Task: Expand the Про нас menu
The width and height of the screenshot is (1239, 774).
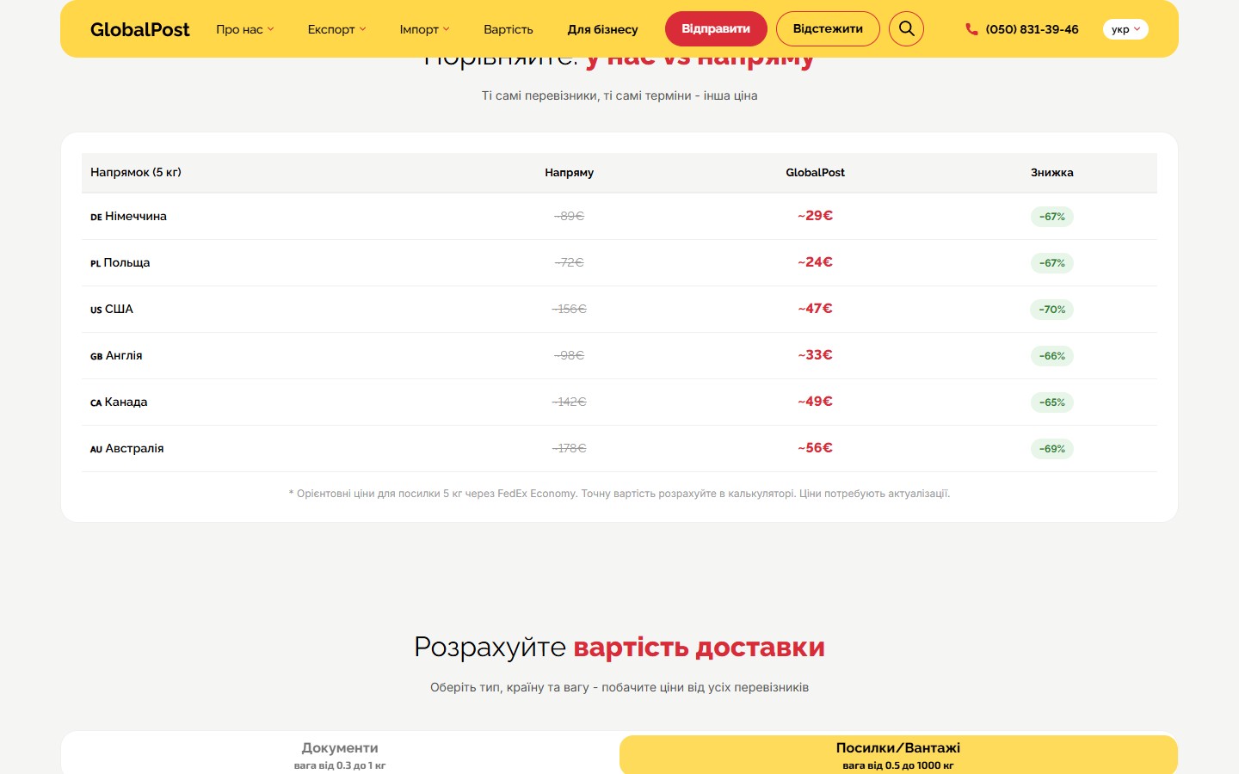Action: point(245,29)
